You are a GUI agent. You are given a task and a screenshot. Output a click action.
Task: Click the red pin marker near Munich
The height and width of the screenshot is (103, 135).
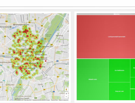click(46, 61)
